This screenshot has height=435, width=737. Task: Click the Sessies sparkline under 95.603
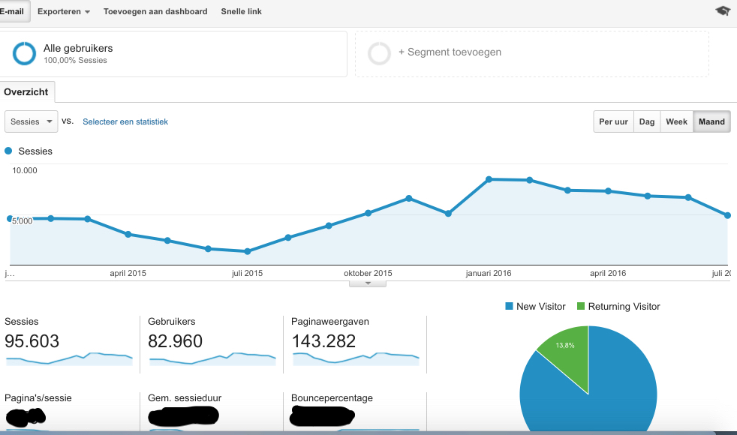pos(69,359)
